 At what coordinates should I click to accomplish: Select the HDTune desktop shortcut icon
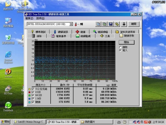pyautogui.click(x=8, y=90)
